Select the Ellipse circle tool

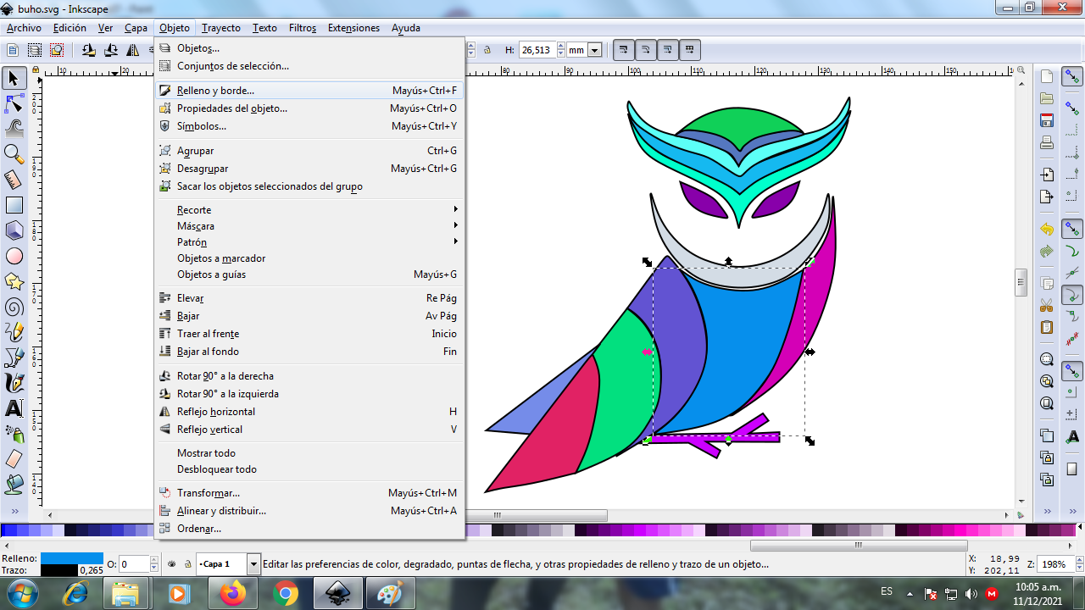14,256
